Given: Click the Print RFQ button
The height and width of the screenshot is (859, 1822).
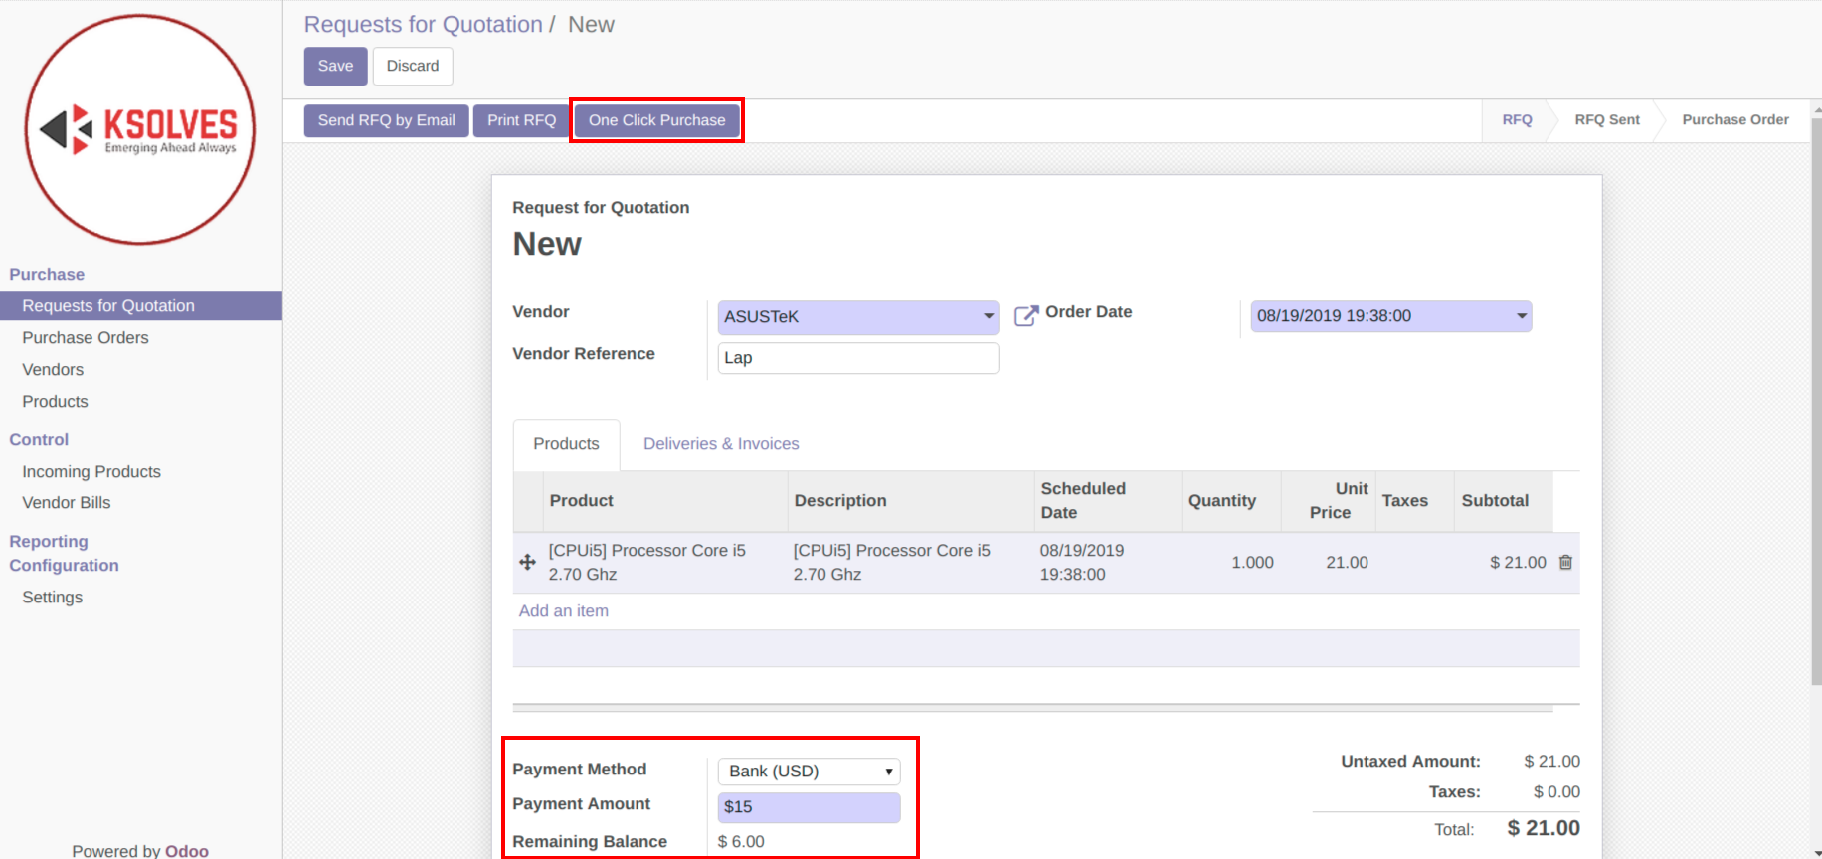Looking at the screenshot, I should [x=521, y=120].
